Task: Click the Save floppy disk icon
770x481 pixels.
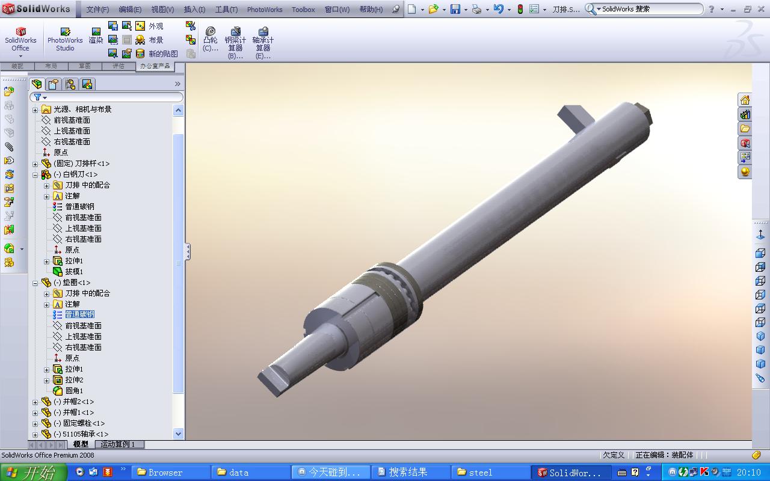Action: click(455, 9)
